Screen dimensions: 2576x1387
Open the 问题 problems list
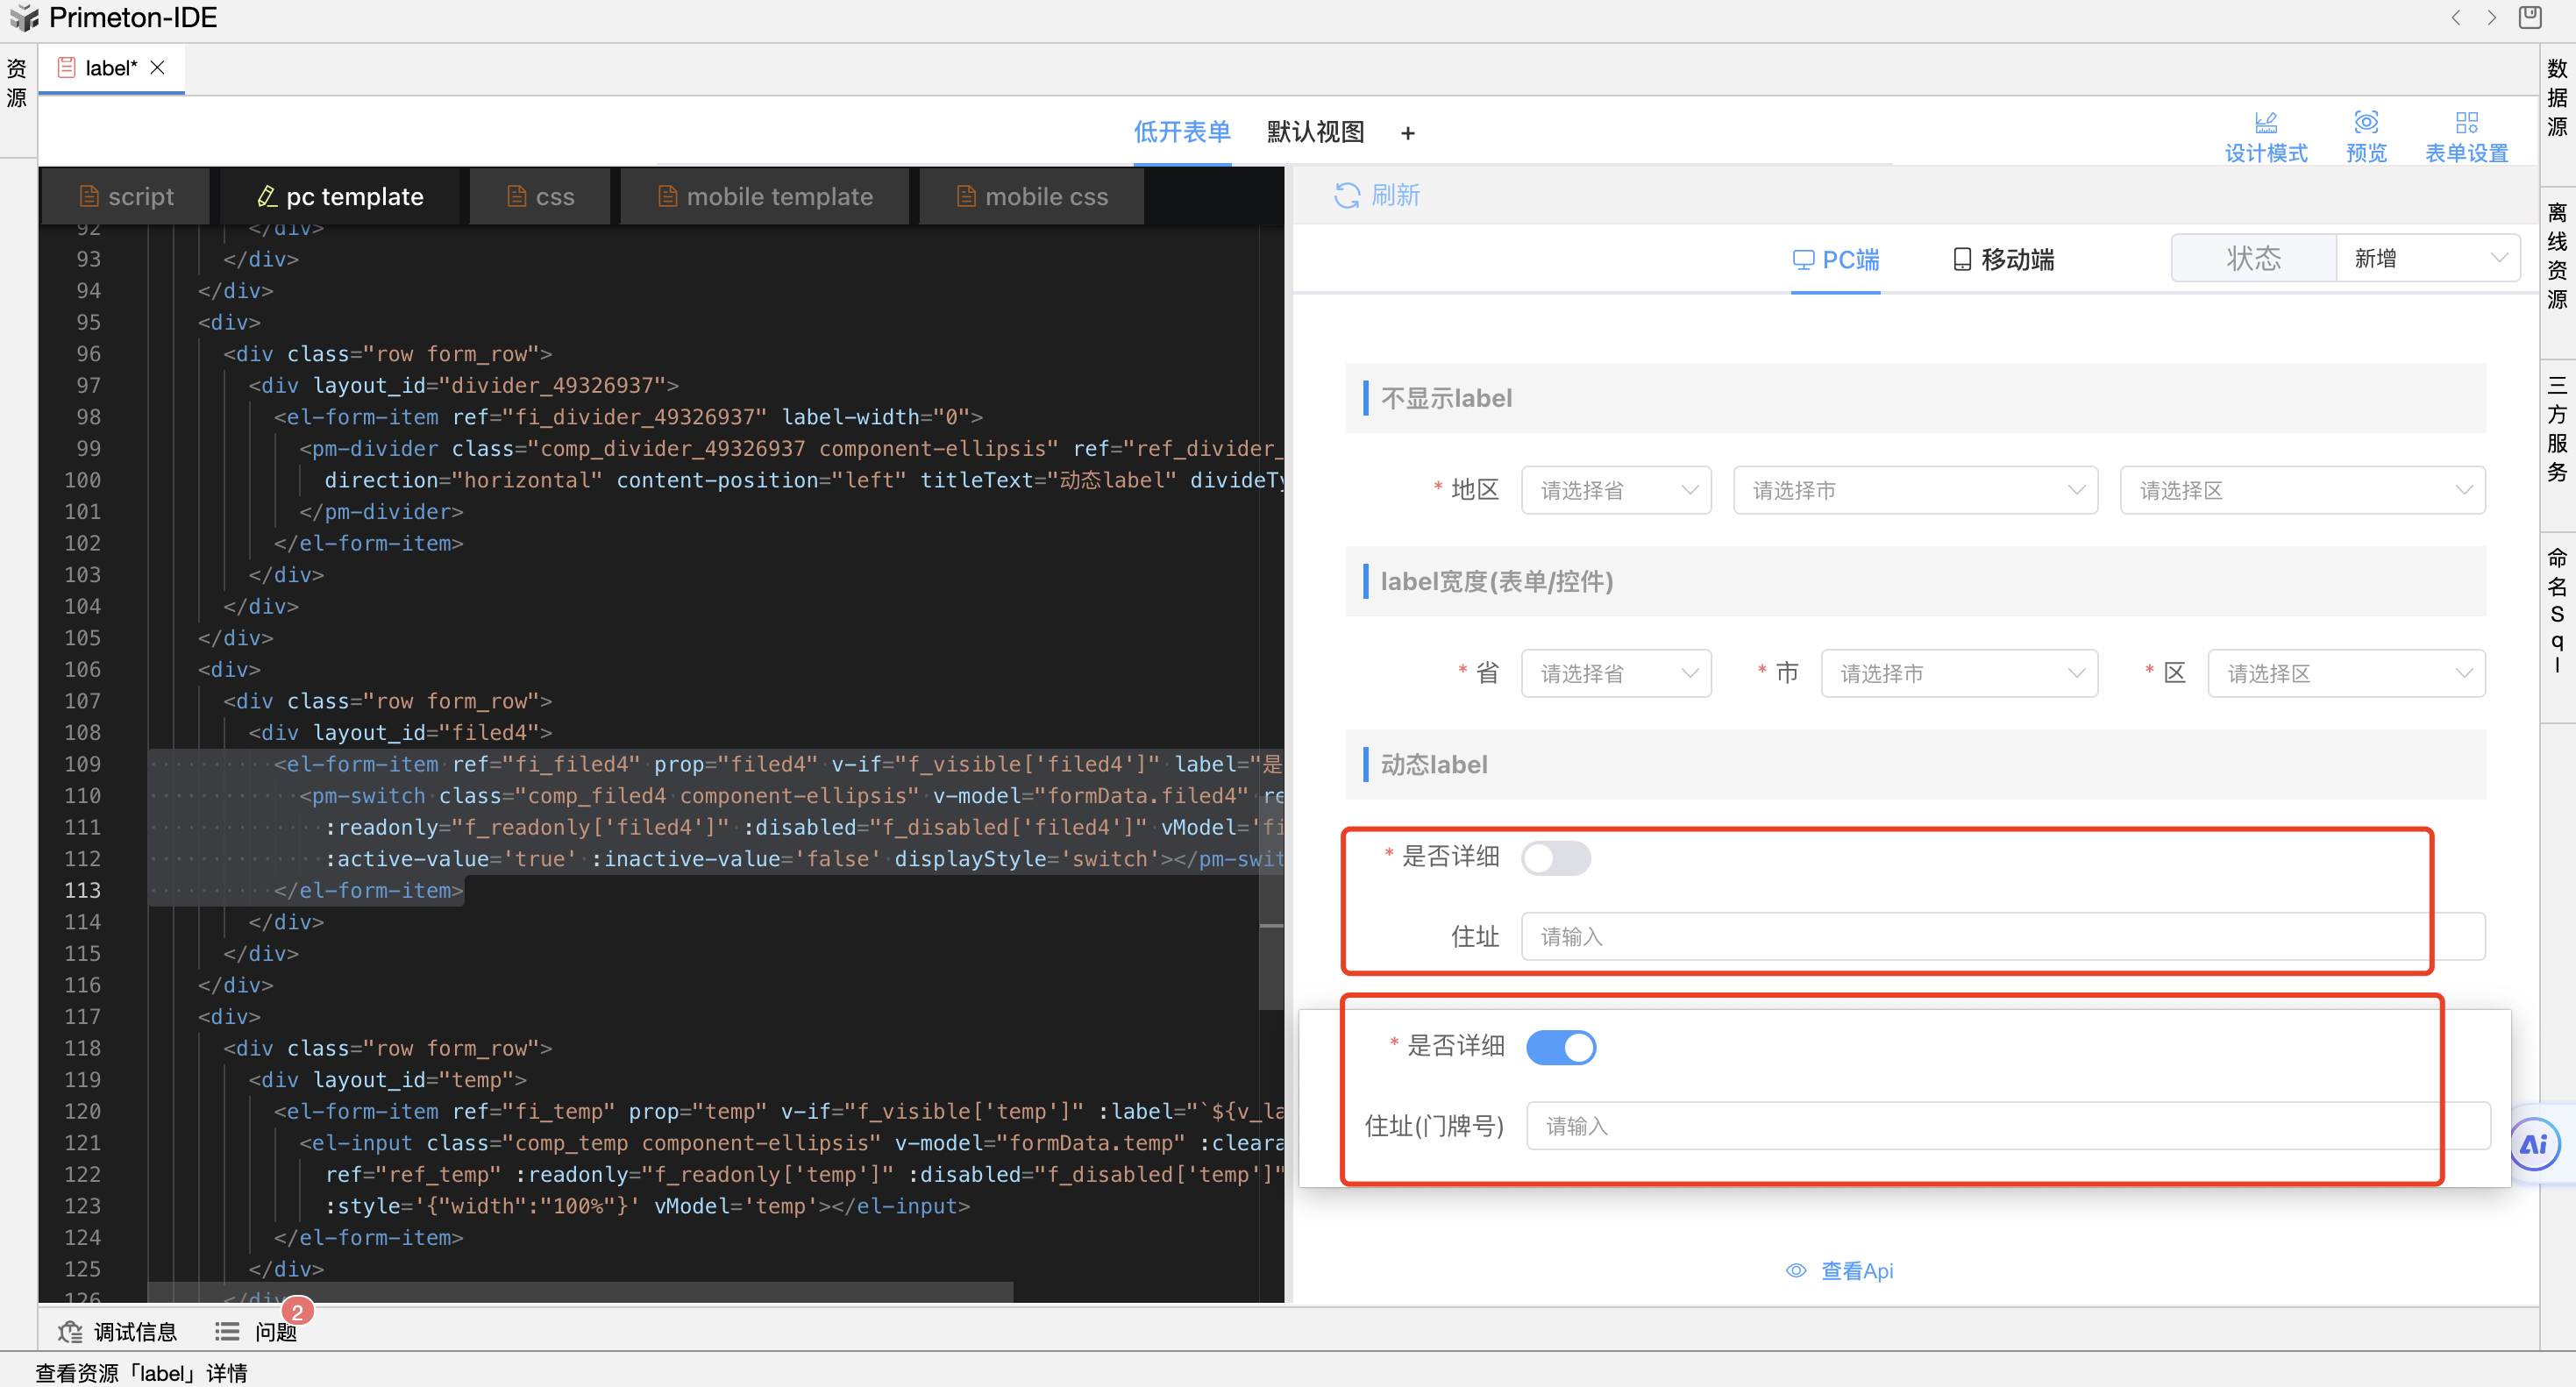coord(256,1331)
